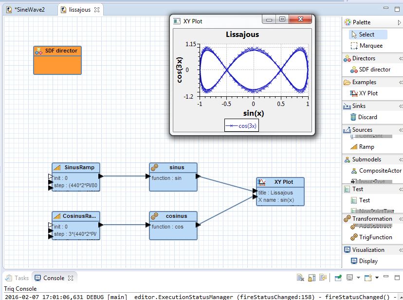
Task: Select the sinus actor title on the canvas
Action: point(177,167)
